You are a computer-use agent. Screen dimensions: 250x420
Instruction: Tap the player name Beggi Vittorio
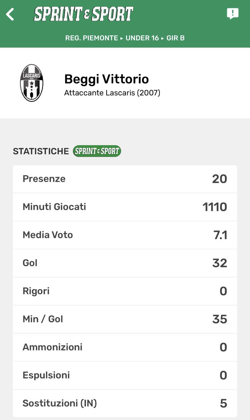(106, 79)
